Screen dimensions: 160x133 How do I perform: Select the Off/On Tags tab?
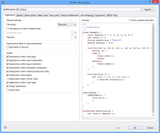click(112, 15)
